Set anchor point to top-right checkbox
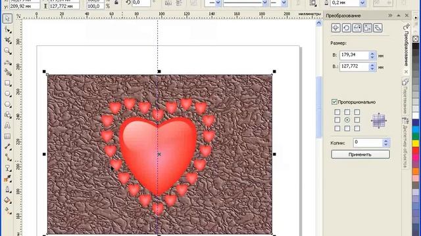 (357, 112)
